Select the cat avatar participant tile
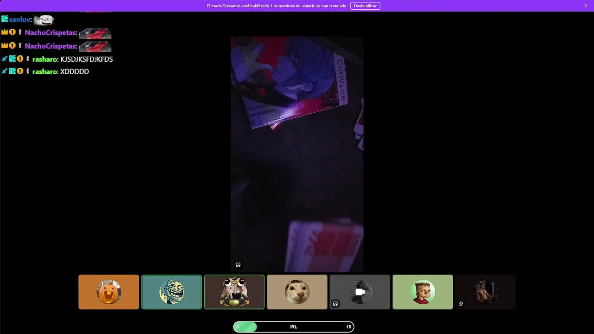Image resolution: width=594 pixels, height=334 pixels. click(x=297, y=292)
